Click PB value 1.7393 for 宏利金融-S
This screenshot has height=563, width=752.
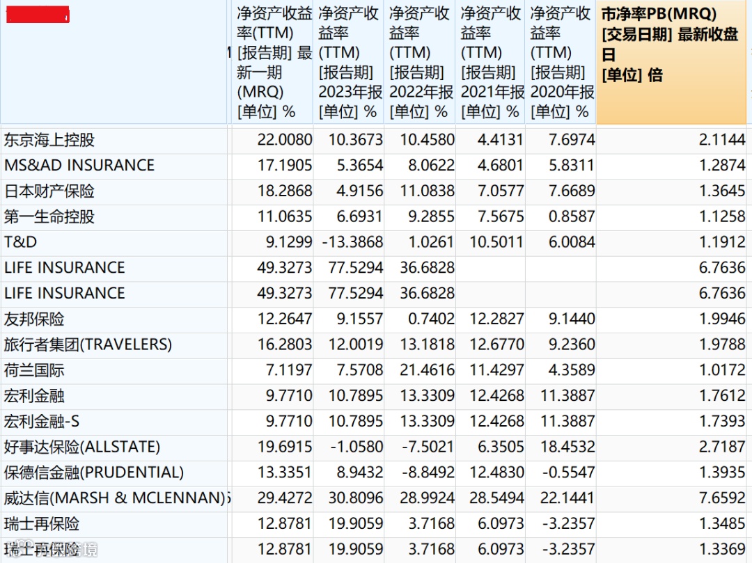tap(722, 421)
